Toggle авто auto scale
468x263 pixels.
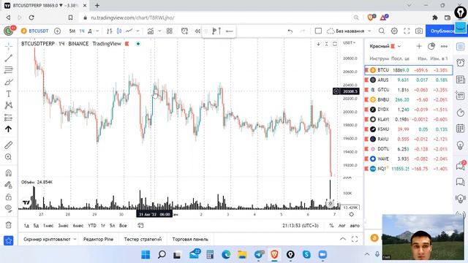(x=355, y=226)
